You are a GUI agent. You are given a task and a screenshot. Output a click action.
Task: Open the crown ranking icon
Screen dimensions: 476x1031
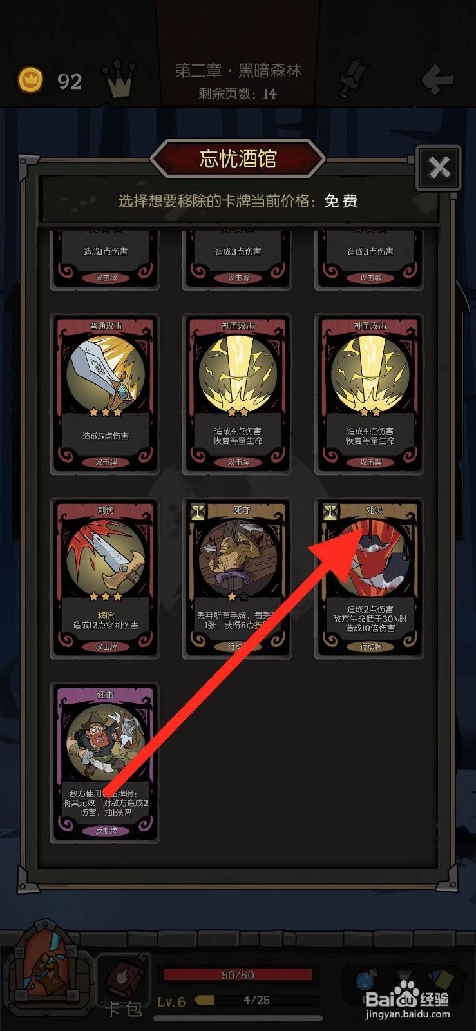click(x=120, y=79)
